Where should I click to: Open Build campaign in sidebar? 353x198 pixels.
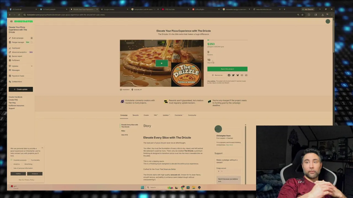coord(17,38)
